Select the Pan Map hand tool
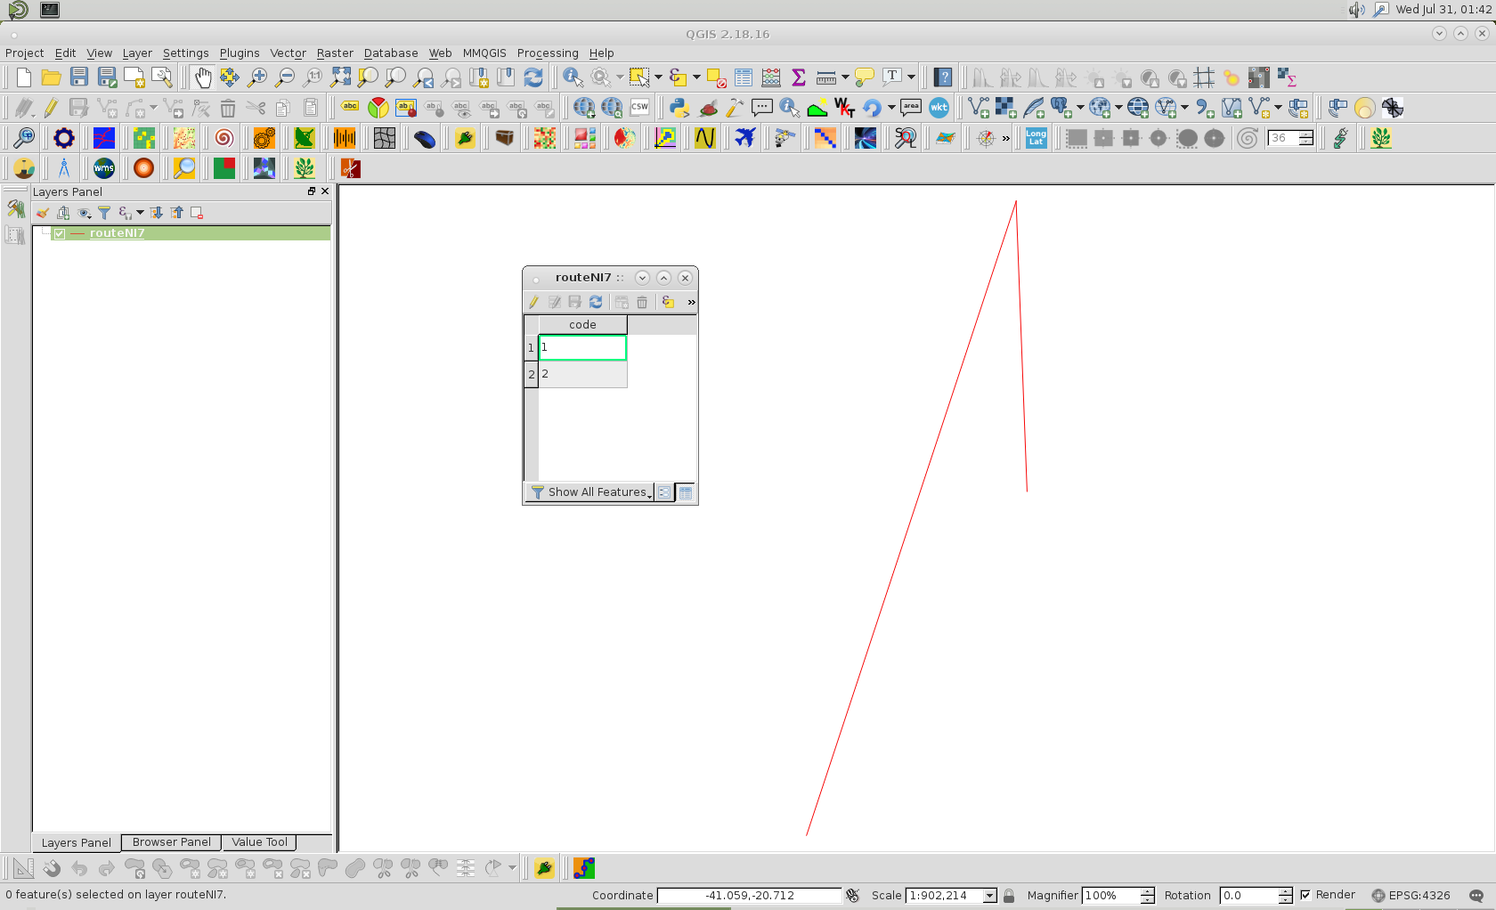The image size is (1496, 910). point(203,77)
